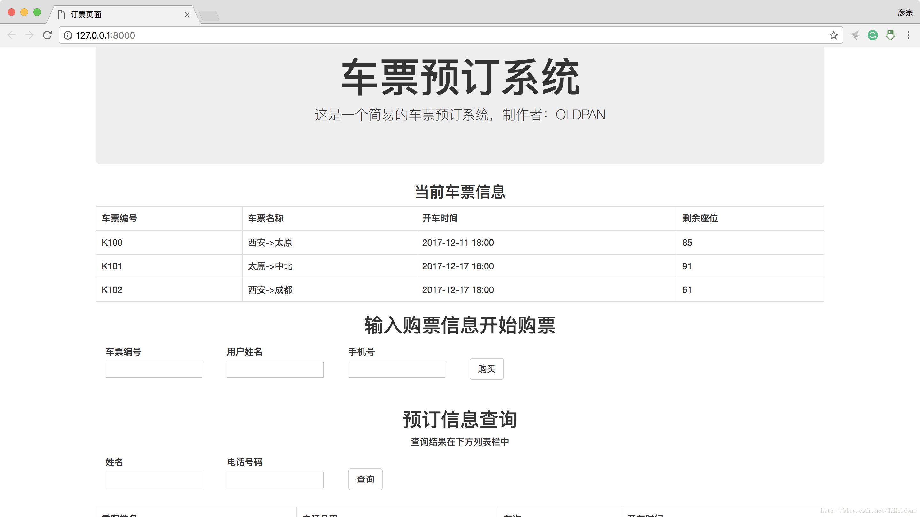Go forward using the forward arrow icon
This screenshot has height=517, width=920.
click(x=29, y=35)
